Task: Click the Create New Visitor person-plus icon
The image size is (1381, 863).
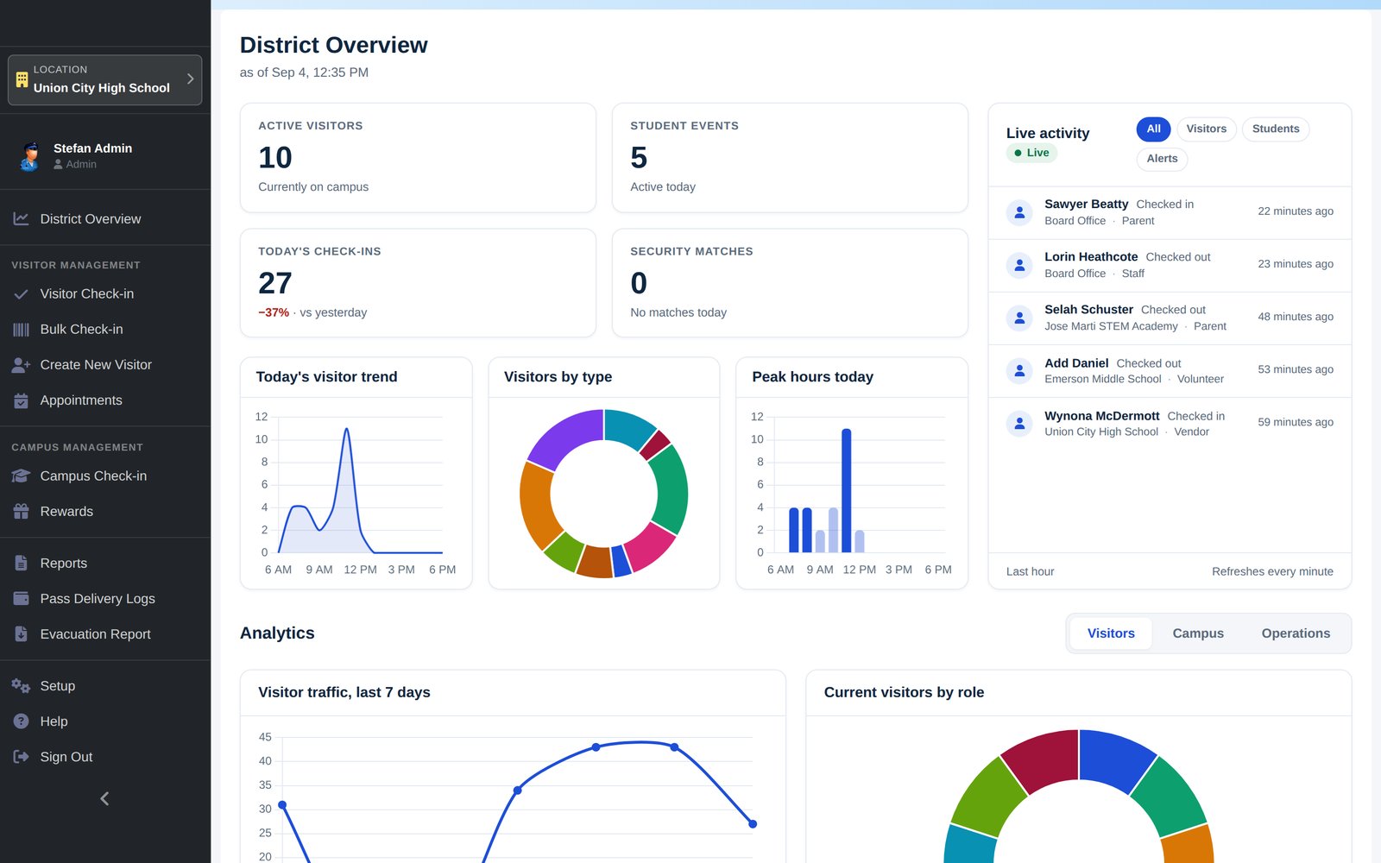Action: (21, 365)
